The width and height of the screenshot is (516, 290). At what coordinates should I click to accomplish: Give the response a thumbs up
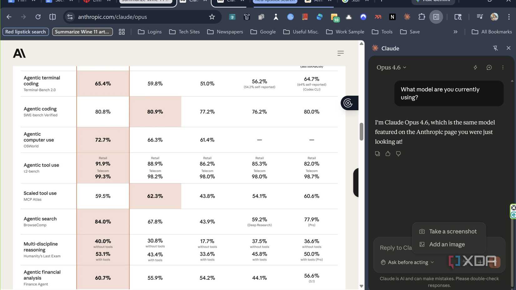point(388,153)
